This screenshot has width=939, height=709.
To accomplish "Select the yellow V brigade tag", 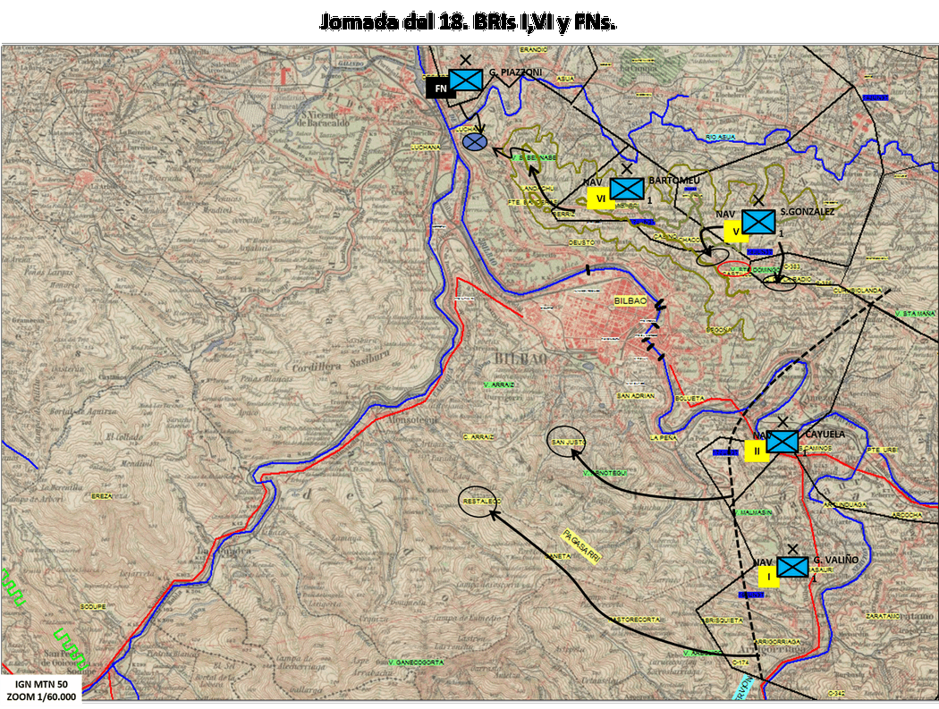I will [736, 232].
